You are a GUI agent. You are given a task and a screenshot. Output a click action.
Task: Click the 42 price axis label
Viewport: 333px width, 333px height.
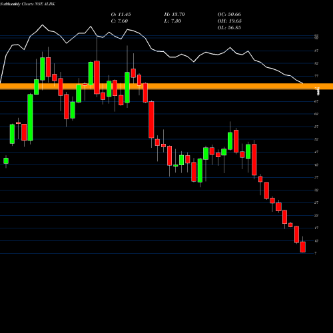coord(316,165)
